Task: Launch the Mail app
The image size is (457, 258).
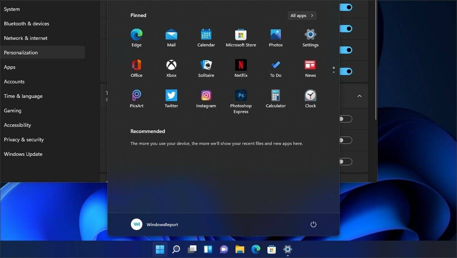Action: 171,36
